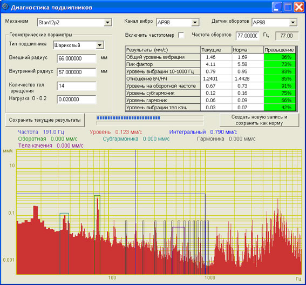
Task: Close the Диагностика подшипников window
Action: pos(299,7)
